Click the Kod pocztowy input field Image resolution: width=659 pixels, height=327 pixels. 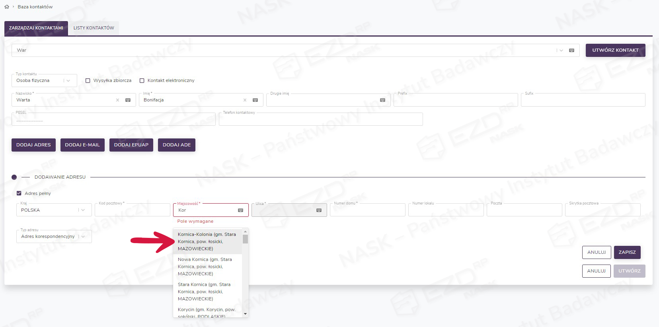click(132, 210)
